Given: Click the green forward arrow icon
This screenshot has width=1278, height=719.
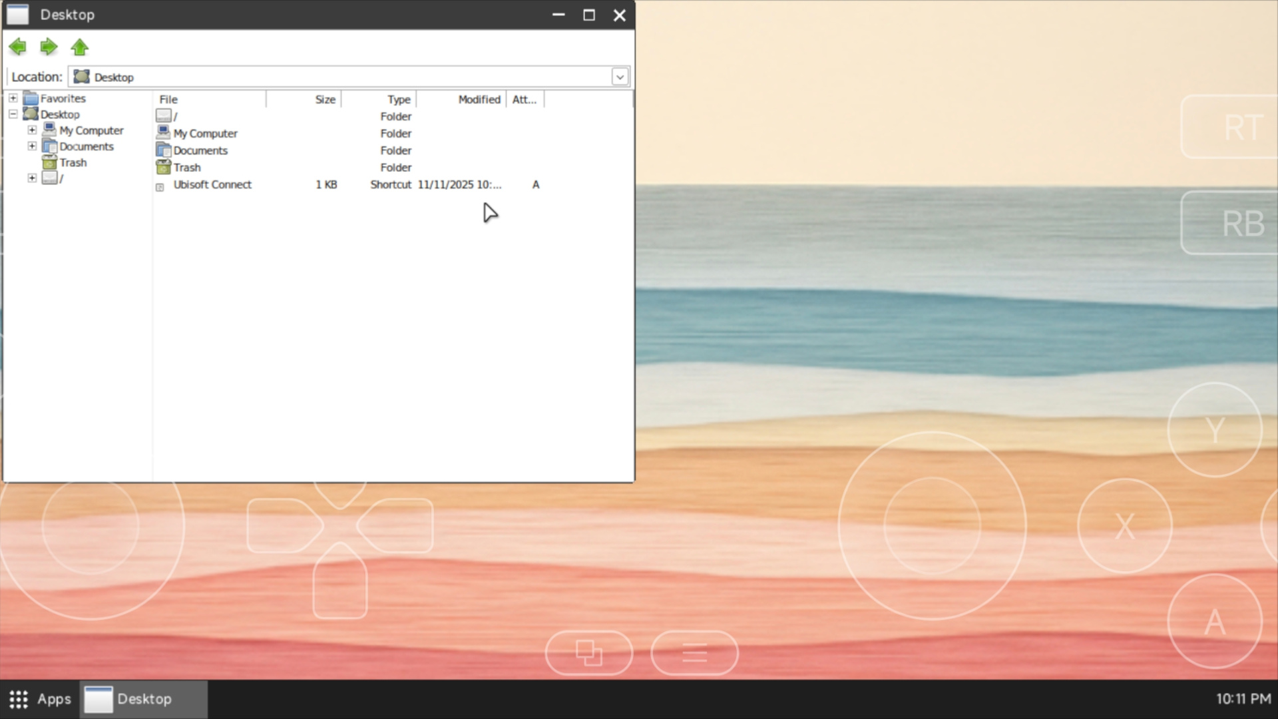Looking at the screenshot, I should tap(49, 47).
